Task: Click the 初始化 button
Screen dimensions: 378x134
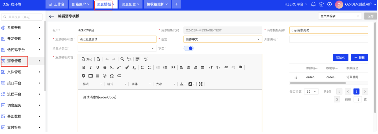Action: (x=340, y=57)
